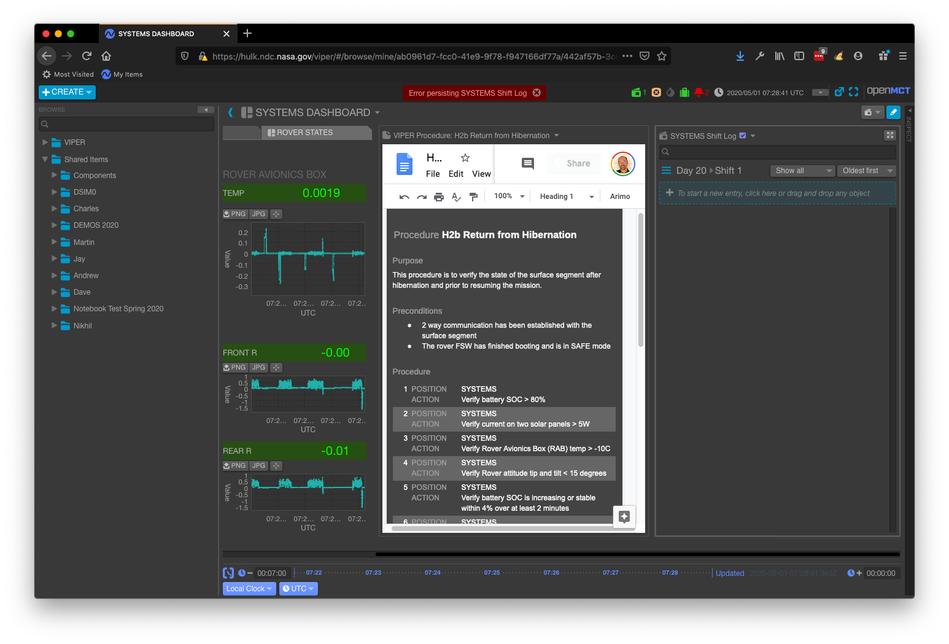Uncheck the SYSTEMS Shift Log default checkbox
949x644 pixels.
pyautogui.click(x=742, y=136)
